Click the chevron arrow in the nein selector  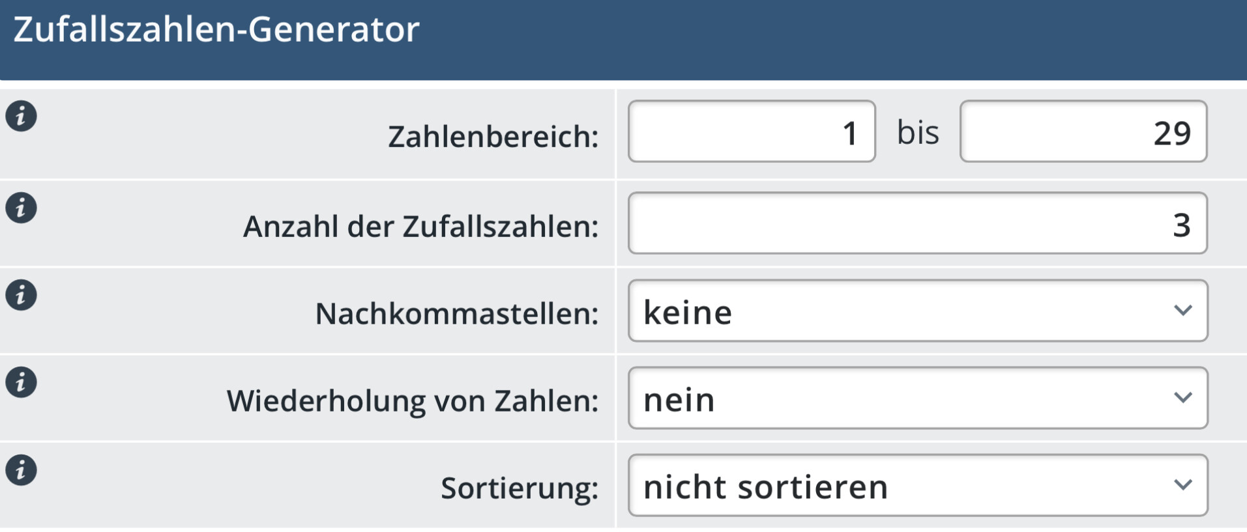pyautogui.click(x=1182, y=398)
